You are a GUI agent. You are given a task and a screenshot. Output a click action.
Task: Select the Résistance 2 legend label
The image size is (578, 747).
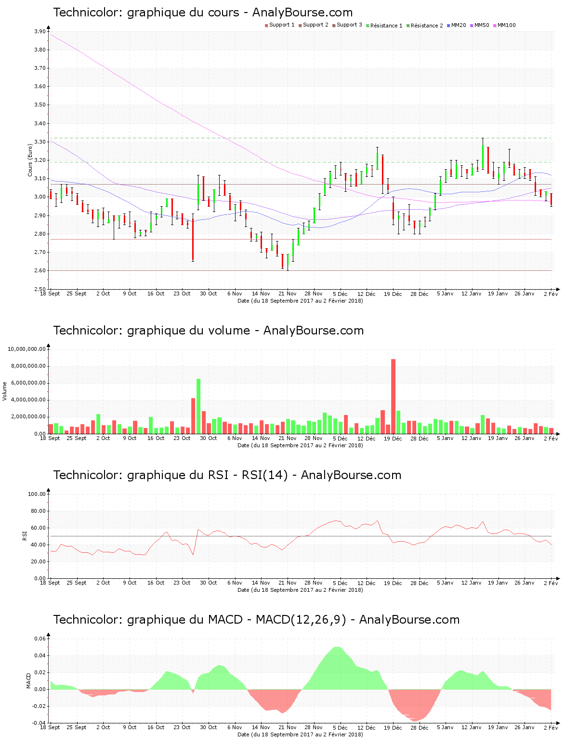tap(427, 26)
